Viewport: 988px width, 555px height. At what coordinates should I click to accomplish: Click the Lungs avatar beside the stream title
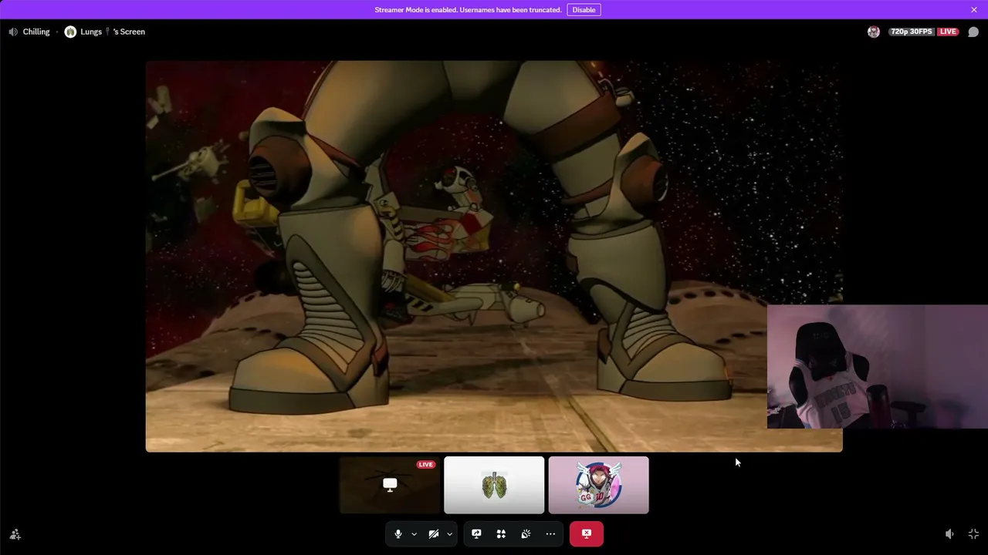pos(70,32)
